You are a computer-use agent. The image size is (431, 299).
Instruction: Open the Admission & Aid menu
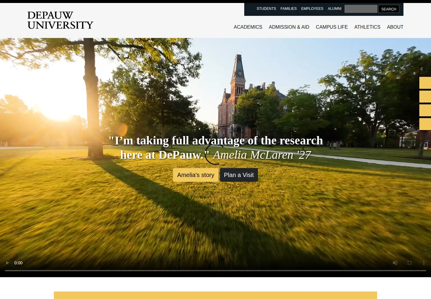coord(289,27)
